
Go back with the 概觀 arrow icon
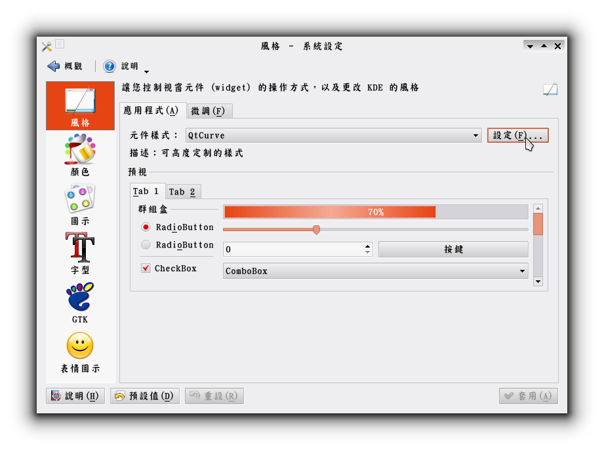pyautogui.click(x=54, y=66)
